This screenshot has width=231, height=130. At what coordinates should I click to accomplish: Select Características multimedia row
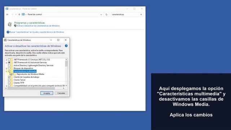coord(25,71)
